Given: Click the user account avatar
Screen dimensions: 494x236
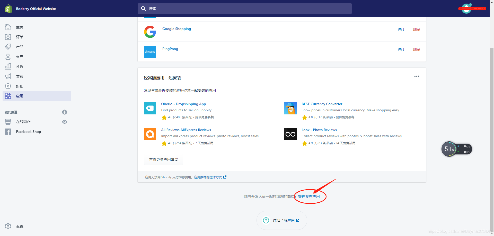Looking at the screenshot, I should pyautogui.click(x=466, y=8).
